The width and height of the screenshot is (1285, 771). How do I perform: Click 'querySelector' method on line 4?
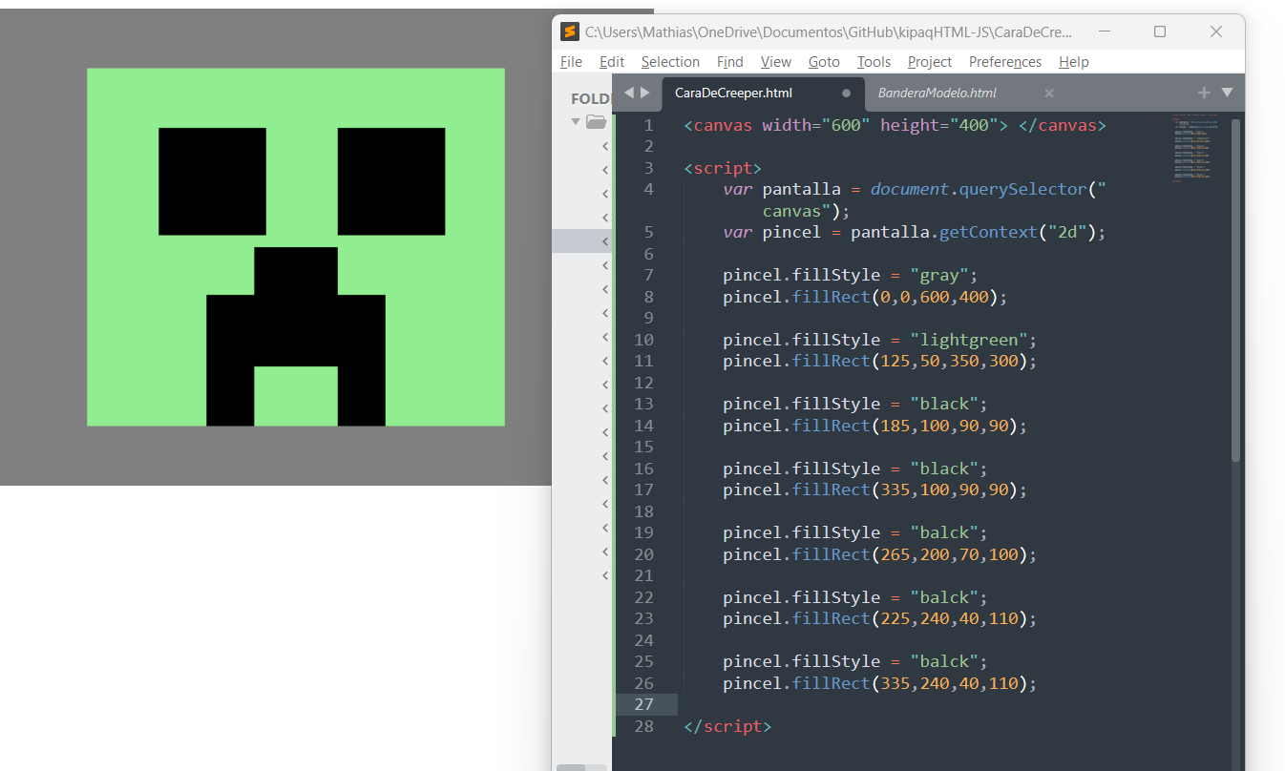(1022, 189)
